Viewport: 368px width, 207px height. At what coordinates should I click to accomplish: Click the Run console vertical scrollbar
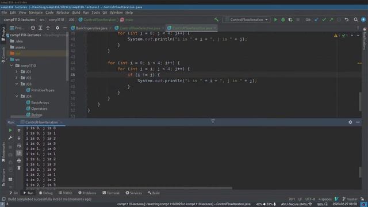[360, 172]
